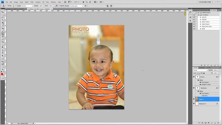
Task: Hide Layer 1 visibility eye
Action: point(194,99)
